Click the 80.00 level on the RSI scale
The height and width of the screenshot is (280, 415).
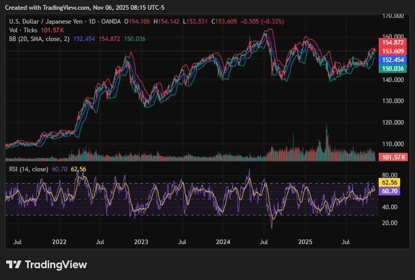pos(390,175)
